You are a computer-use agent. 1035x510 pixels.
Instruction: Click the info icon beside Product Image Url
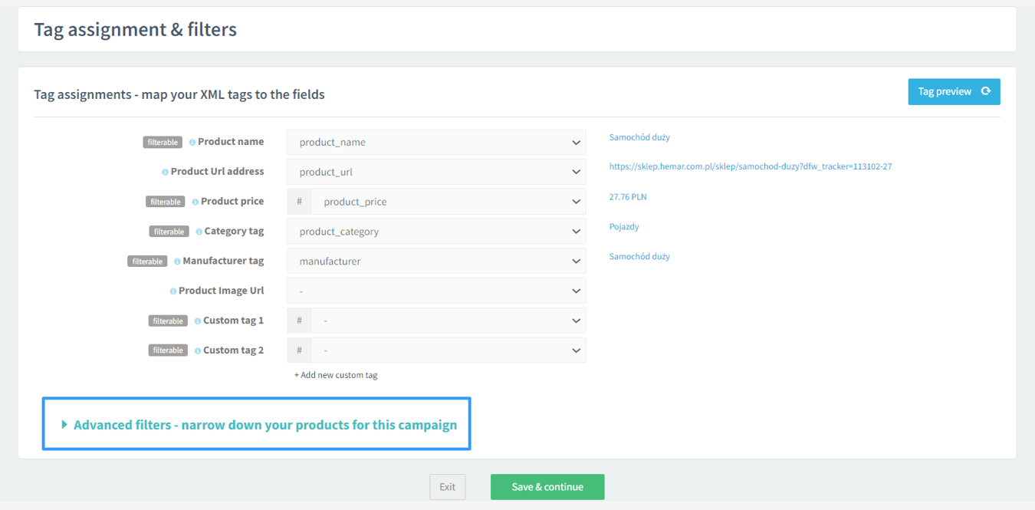pyautogui.click(x=172, y=290)
